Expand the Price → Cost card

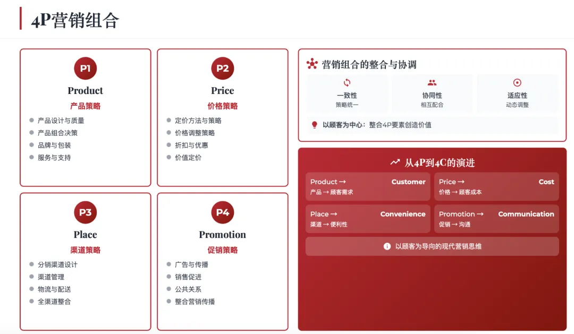pyautogui.click(x=496, y=186)
